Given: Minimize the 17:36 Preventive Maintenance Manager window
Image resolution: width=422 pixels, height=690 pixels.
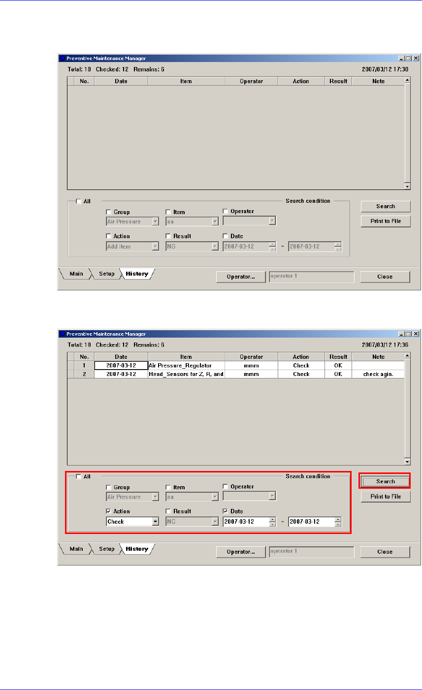Looking at the screenshot, I should click(x=402, y=334).
